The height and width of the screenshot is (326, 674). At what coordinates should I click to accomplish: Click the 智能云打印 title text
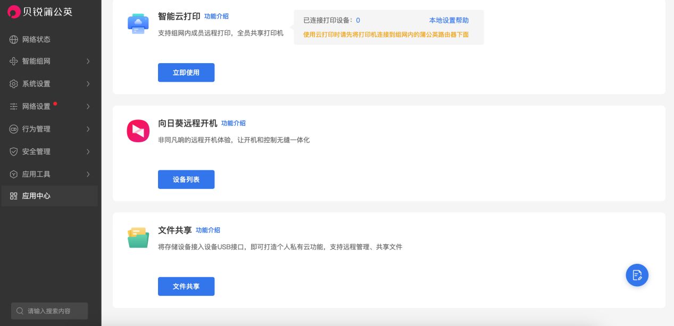click(179, 16)
